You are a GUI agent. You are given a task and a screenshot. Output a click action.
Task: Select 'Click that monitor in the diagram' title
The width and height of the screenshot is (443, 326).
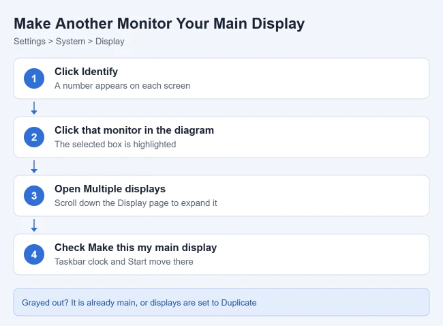pos(134,130)
